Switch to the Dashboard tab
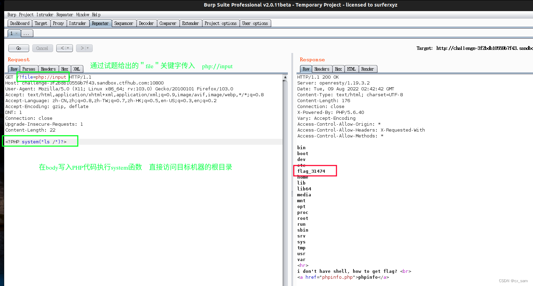Screen dimensions: 533x286 20,23
